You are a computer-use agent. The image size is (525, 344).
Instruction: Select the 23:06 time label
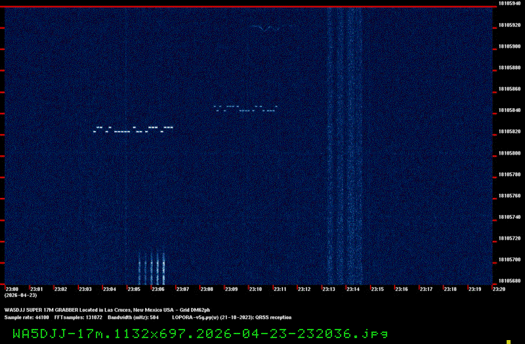click(158, 289)
